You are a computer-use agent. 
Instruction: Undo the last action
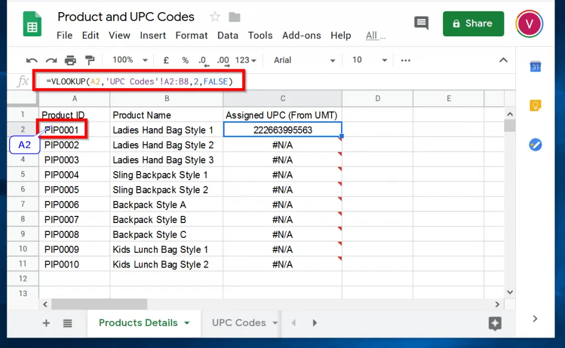click(x=31, y=61)
